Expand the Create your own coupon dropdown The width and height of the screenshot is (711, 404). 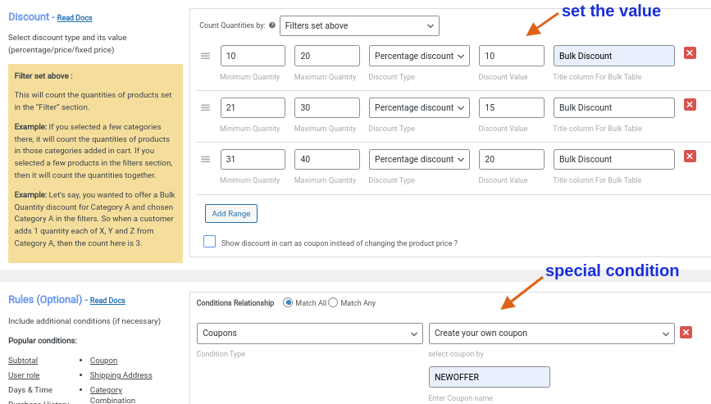551,334
